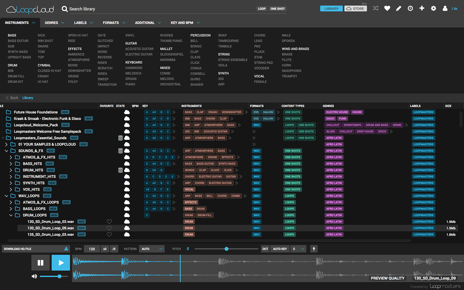
Task: Open history with the clock icon
Action: click(410, 9)
